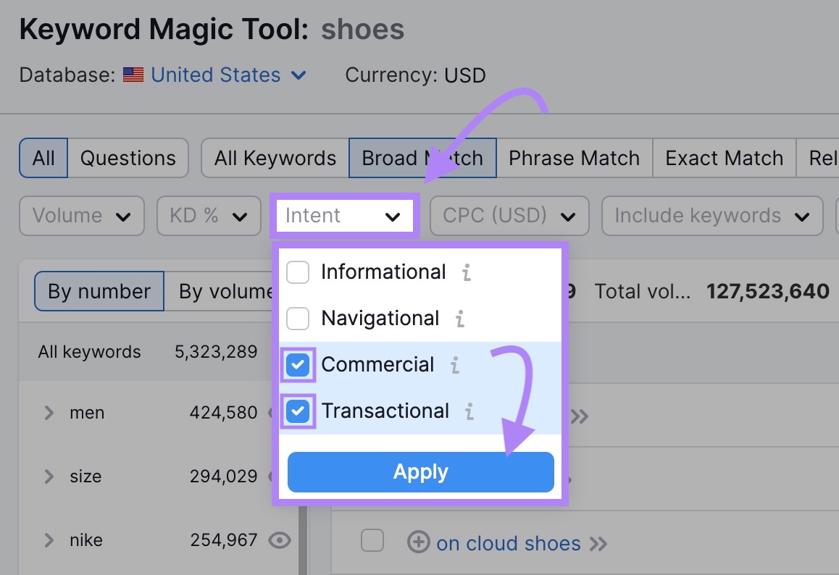The height and width of the screenshot is (575, 839).
Task: Click the info icon next to Commercial
Action: click(456, 365)
